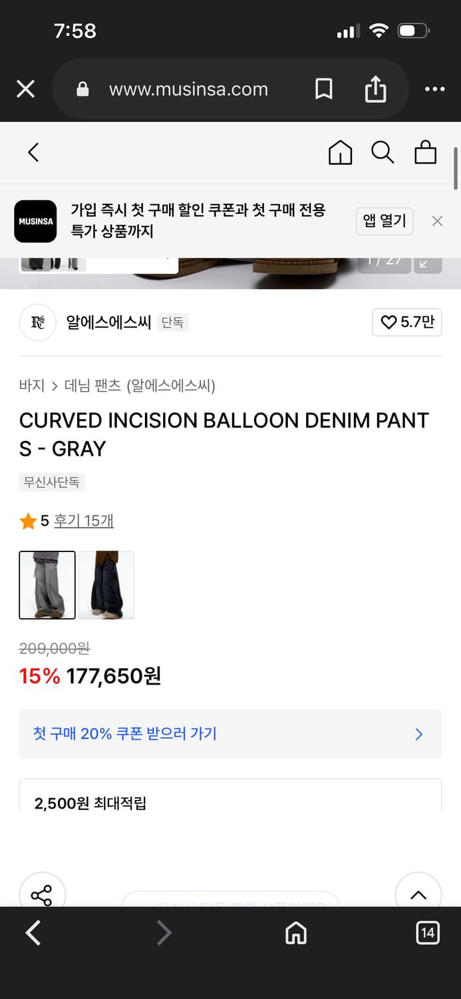Open the shopping bag
The image size is (461, 999).
coord(426,152)
